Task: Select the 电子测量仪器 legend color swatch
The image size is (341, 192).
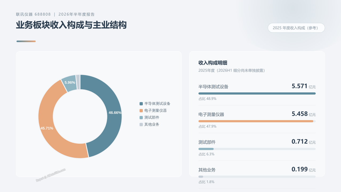Action: pyautogui.click(x=141, y=111)
